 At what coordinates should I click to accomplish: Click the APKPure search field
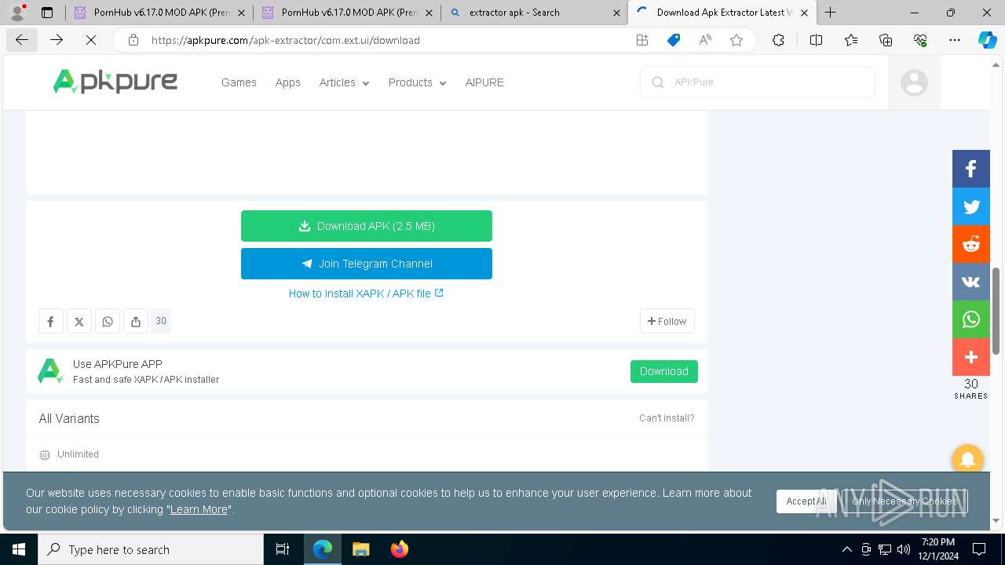pos(758,82)
